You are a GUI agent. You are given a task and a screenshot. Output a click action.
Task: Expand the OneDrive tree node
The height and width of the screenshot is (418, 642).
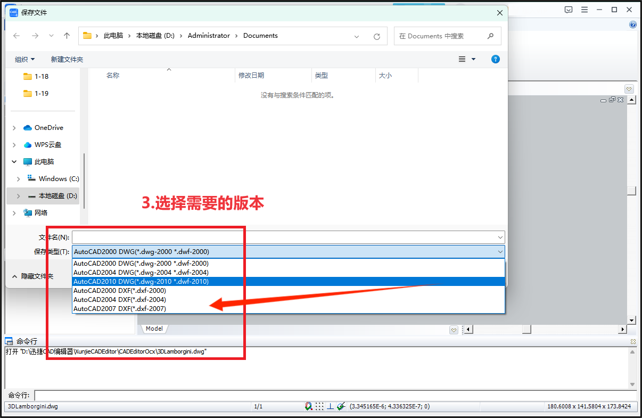(14, 128)
